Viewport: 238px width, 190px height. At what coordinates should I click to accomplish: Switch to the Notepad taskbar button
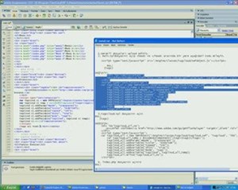161,188
